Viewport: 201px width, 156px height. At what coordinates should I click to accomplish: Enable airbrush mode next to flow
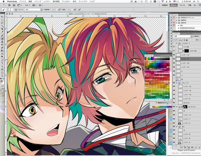pos(75,10)
